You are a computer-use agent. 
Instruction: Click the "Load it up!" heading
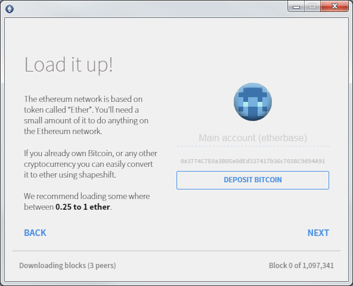tap(69, 64)
